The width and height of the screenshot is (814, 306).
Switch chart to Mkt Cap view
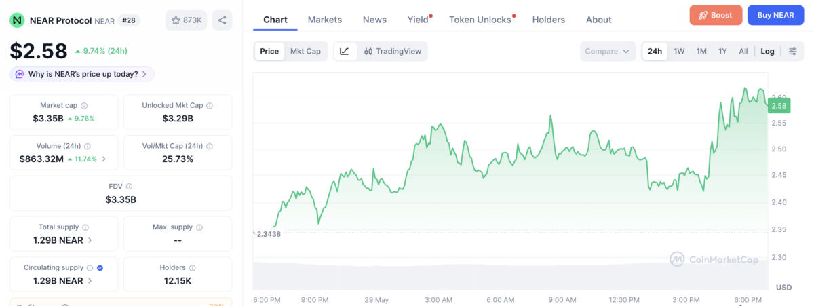coord(305,51)
